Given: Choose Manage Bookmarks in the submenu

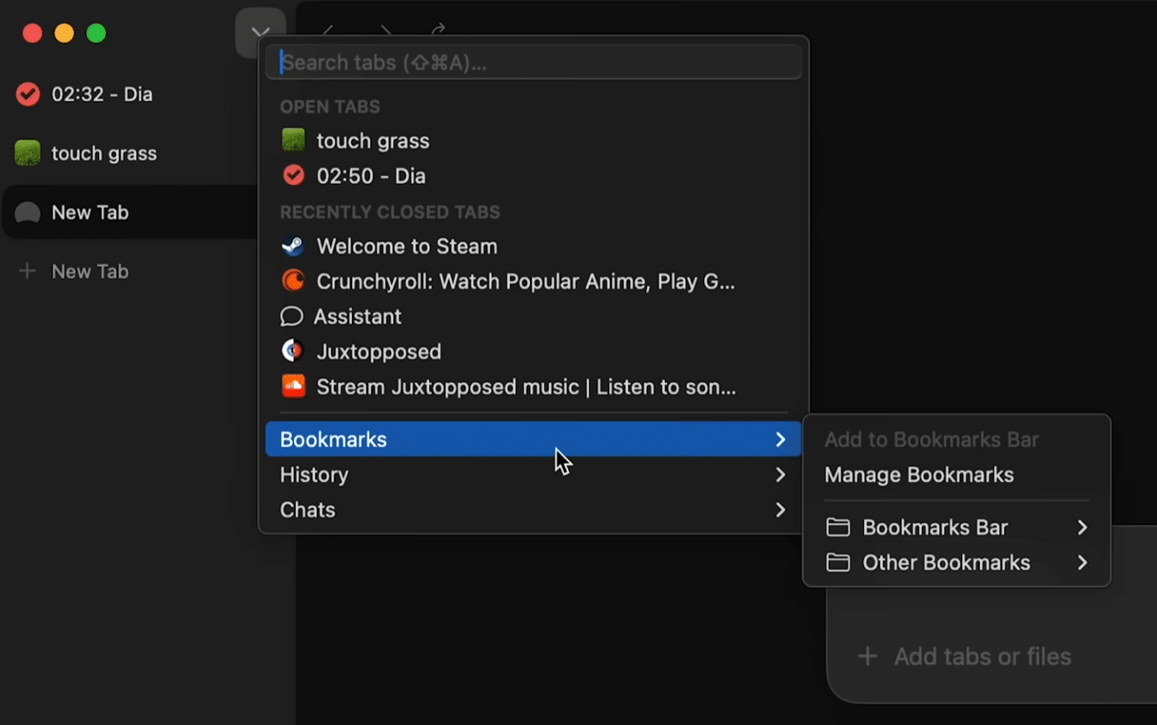Looking at the screenshot, I should [x=956, y=474].
